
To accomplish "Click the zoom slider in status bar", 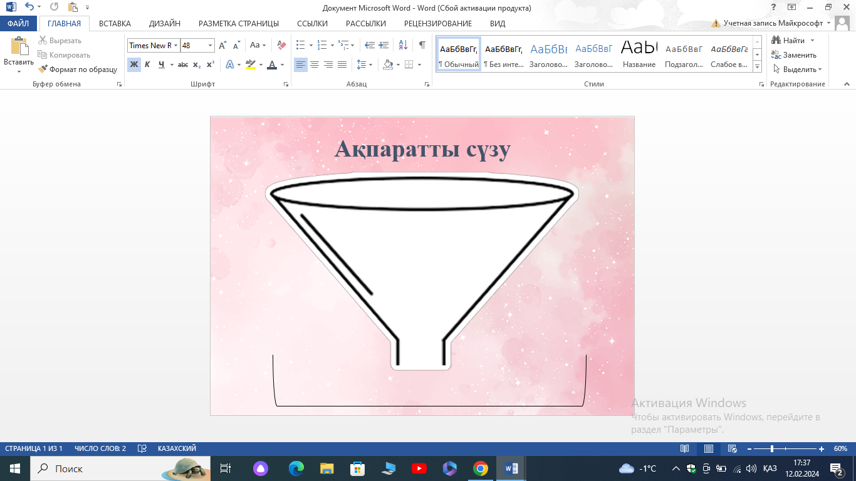I will [772, 449].
